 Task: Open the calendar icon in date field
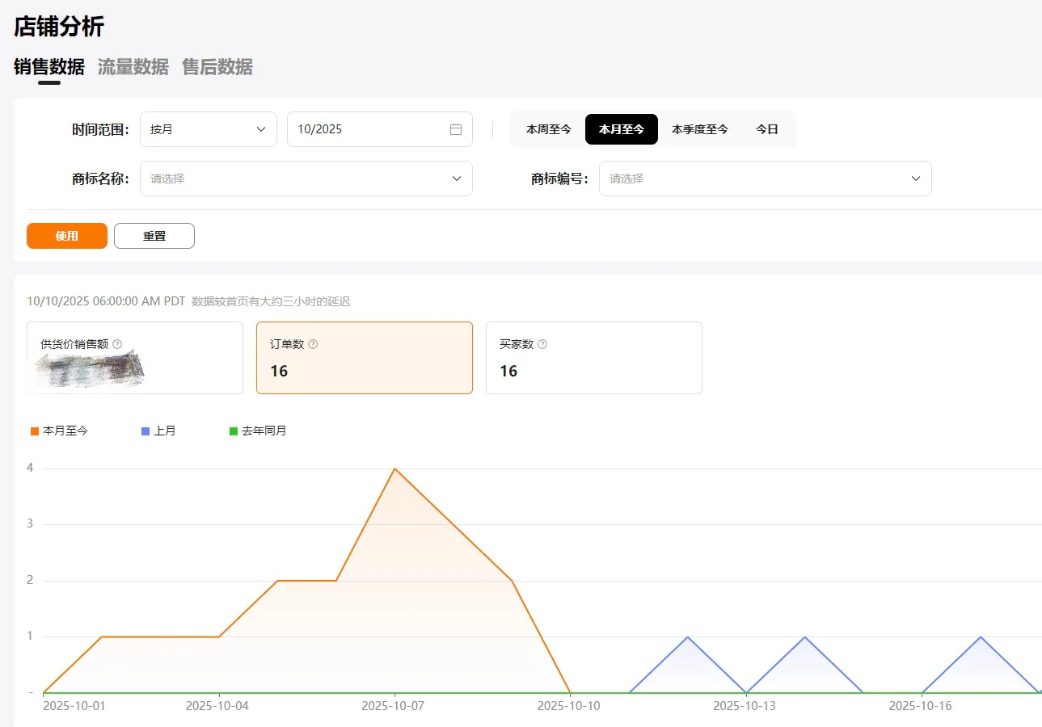tap(456, 129)
